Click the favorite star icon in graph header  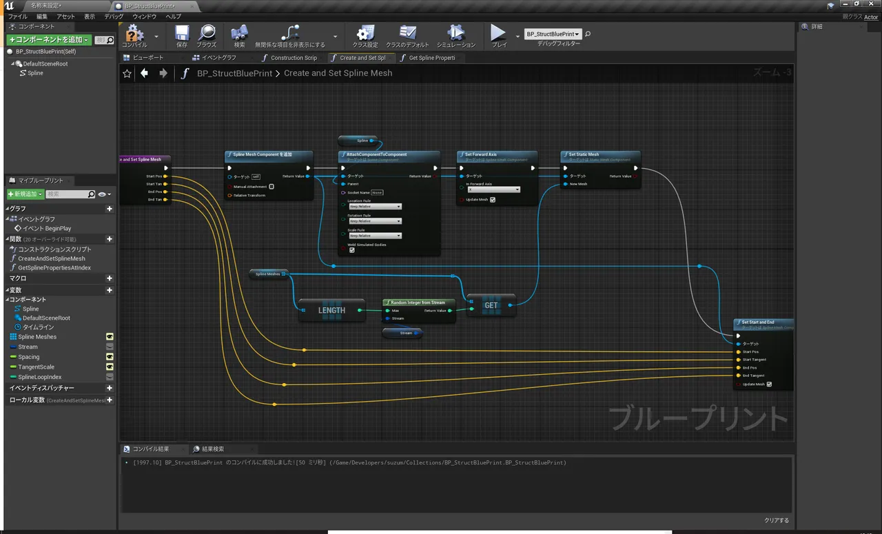127,73
